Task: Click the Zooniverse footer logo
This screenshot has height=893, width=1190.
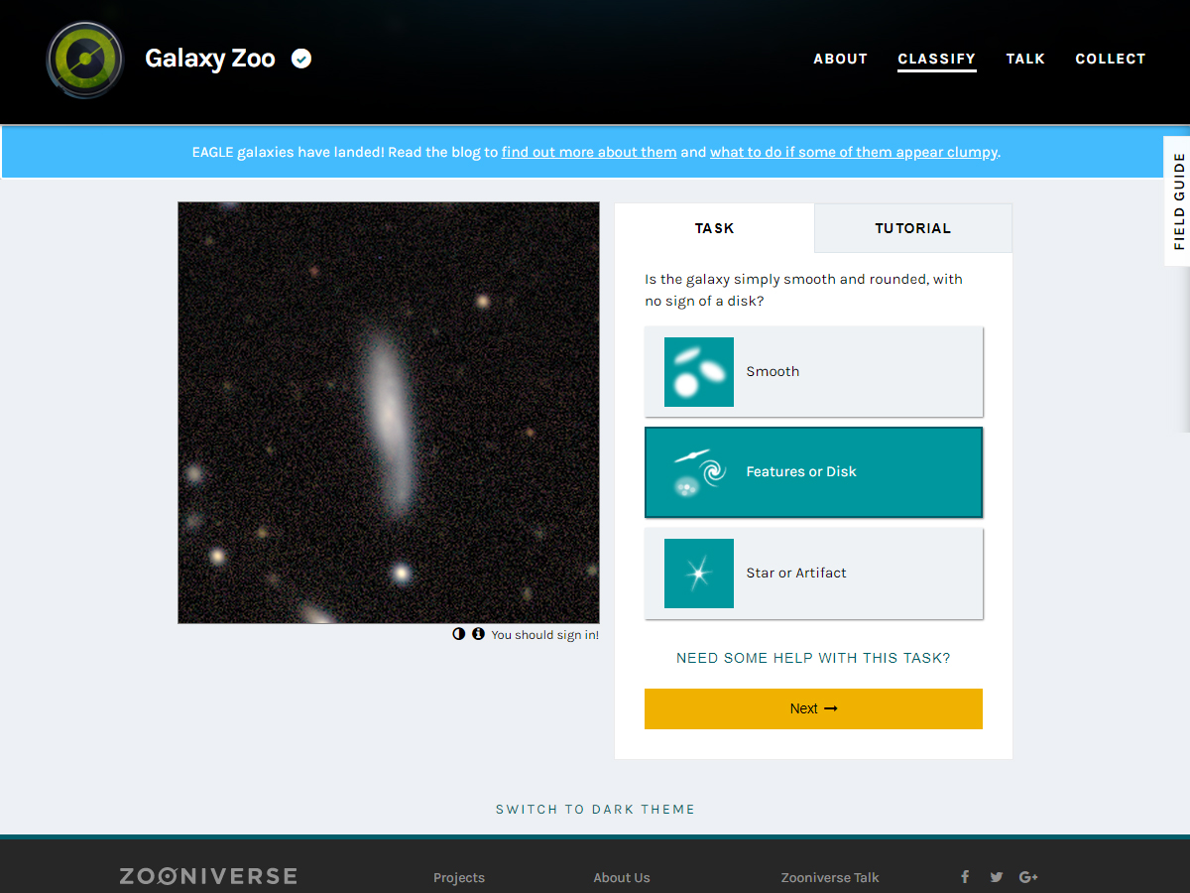Action: click(208, 876)
